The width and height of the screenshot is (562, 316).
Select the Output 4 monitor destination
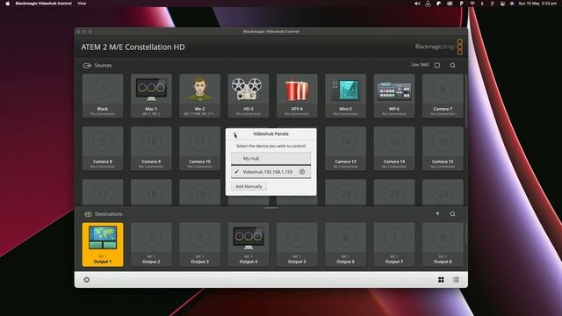click(x=249, y=245)
